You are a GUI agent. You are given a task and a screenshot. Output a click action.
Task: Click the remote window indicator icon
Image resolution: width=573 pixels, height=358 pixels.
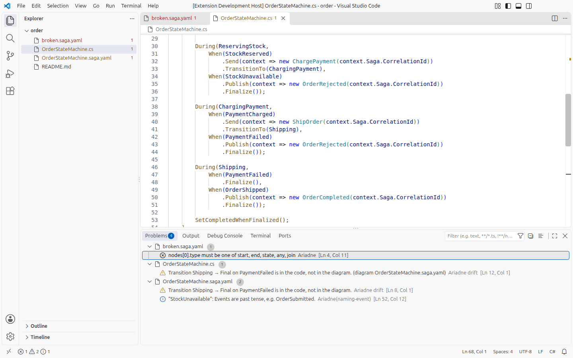pos(9,352)
